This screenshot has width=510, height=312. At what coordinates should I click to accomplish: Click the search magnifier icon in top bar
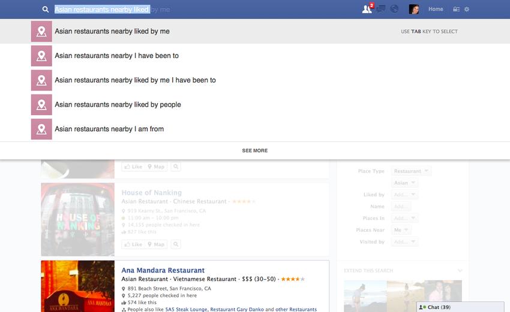coord(46,10)
